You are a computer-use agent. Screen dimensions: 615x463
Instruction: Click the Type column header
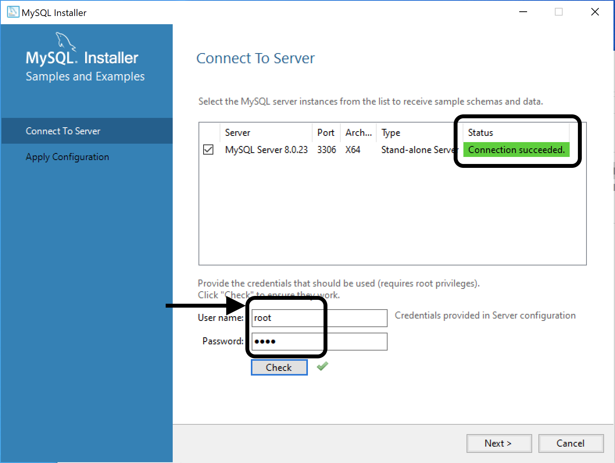(420, 133)
